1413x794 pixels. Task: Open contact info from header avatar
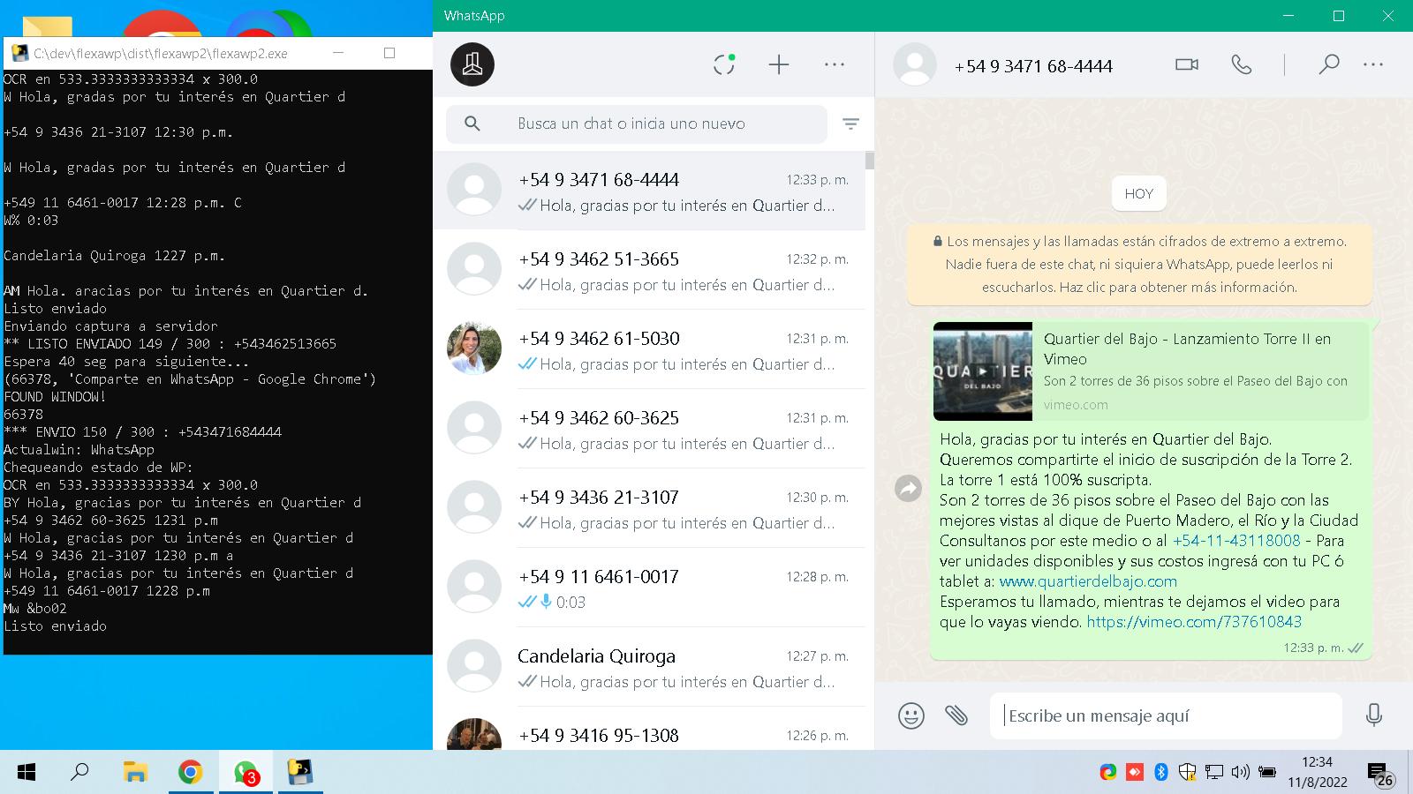point(915,64)
